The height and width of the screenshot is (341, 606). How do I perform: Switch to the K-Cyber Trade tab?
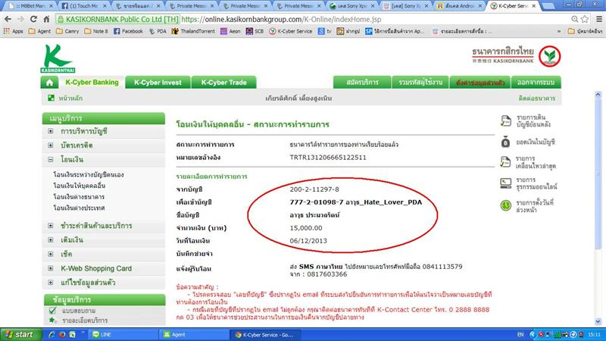click(x=223, y=83)
